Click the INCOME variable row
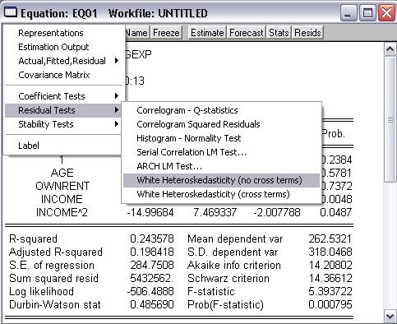This screenshot has height=324, width=397. click(x=62, y=199)
